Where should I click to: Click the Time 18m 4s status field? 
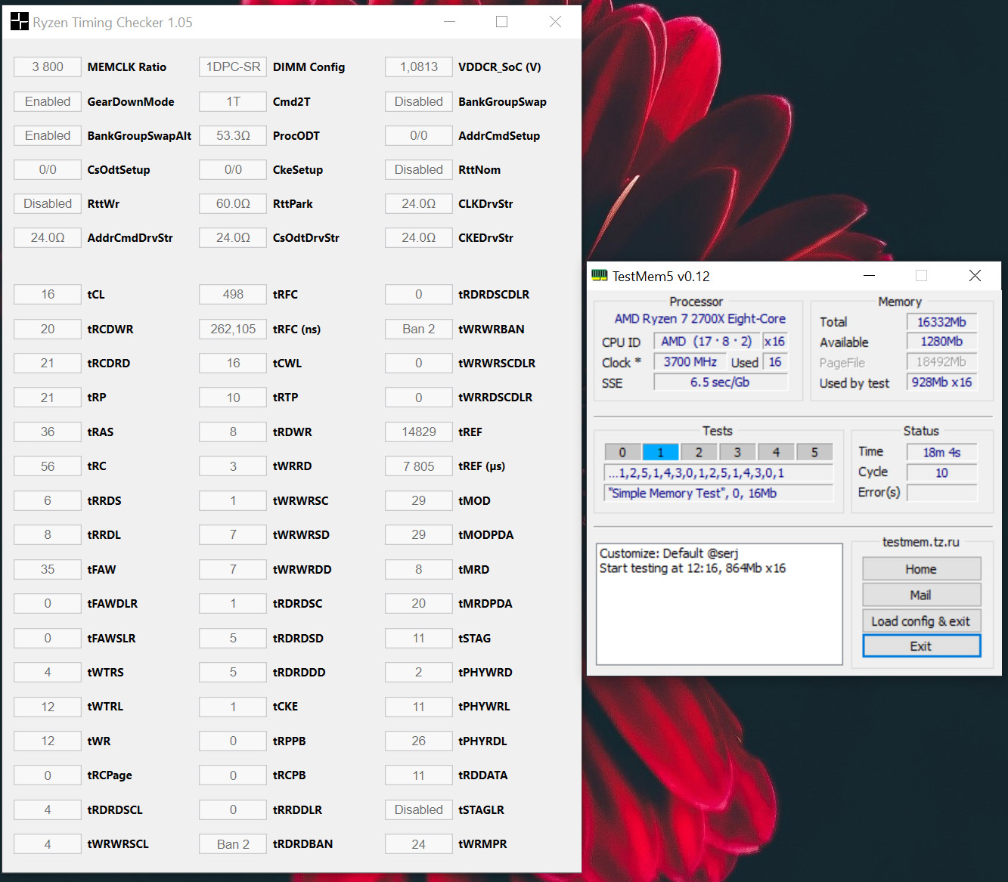941,452
